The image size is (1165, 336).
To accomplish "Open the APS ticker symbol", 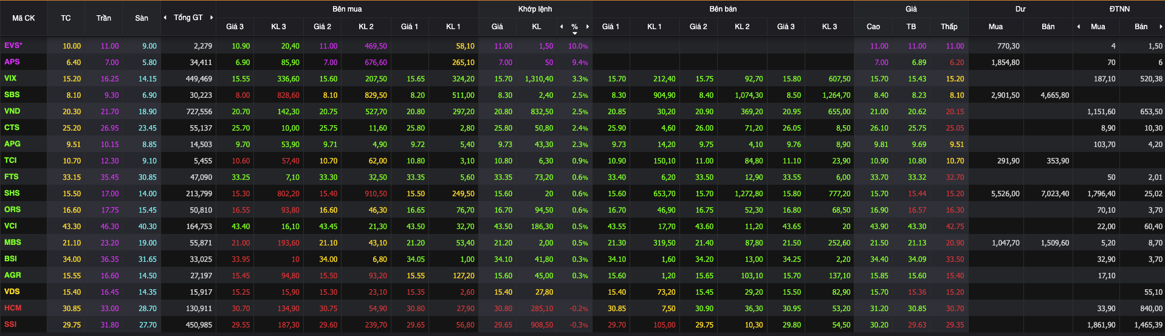I will pyautogui.click(x=12, y=62).
